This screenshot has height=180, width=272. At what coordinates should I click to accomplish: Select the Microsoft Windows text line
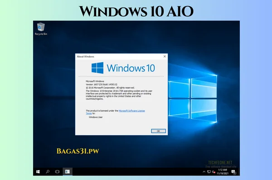[95, 81]
